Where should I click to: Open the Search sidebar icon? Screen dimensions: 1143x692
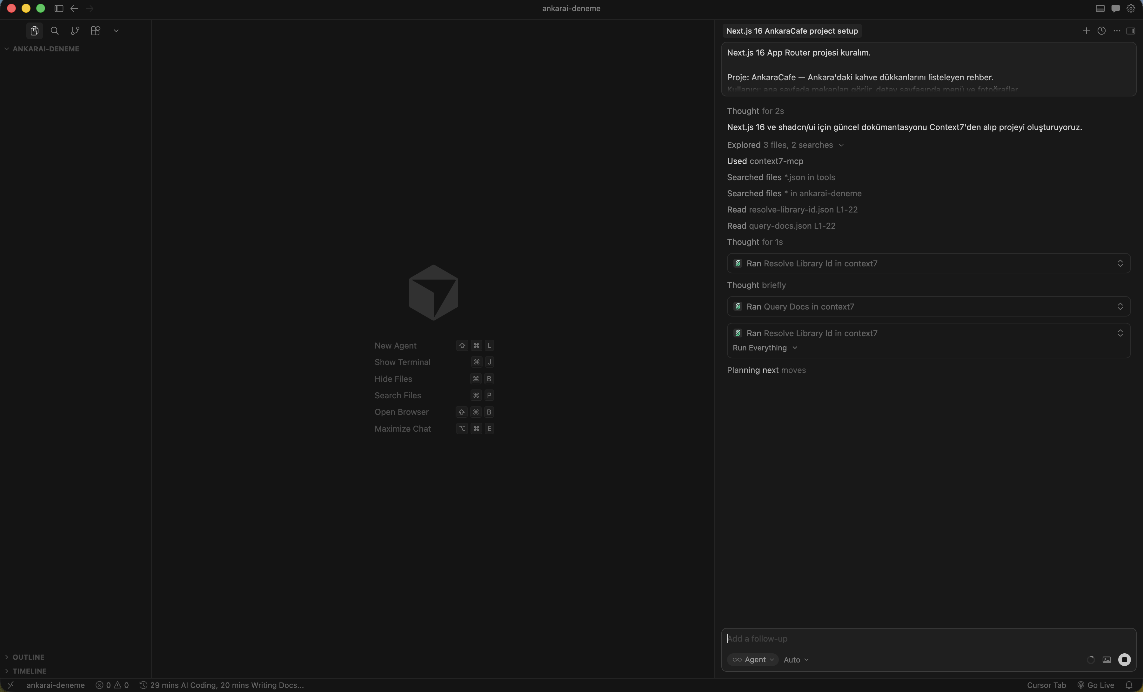coord(54,30)
